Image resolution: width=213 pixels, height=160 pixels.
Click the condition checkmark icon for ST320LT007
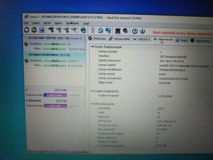[26, 44]
